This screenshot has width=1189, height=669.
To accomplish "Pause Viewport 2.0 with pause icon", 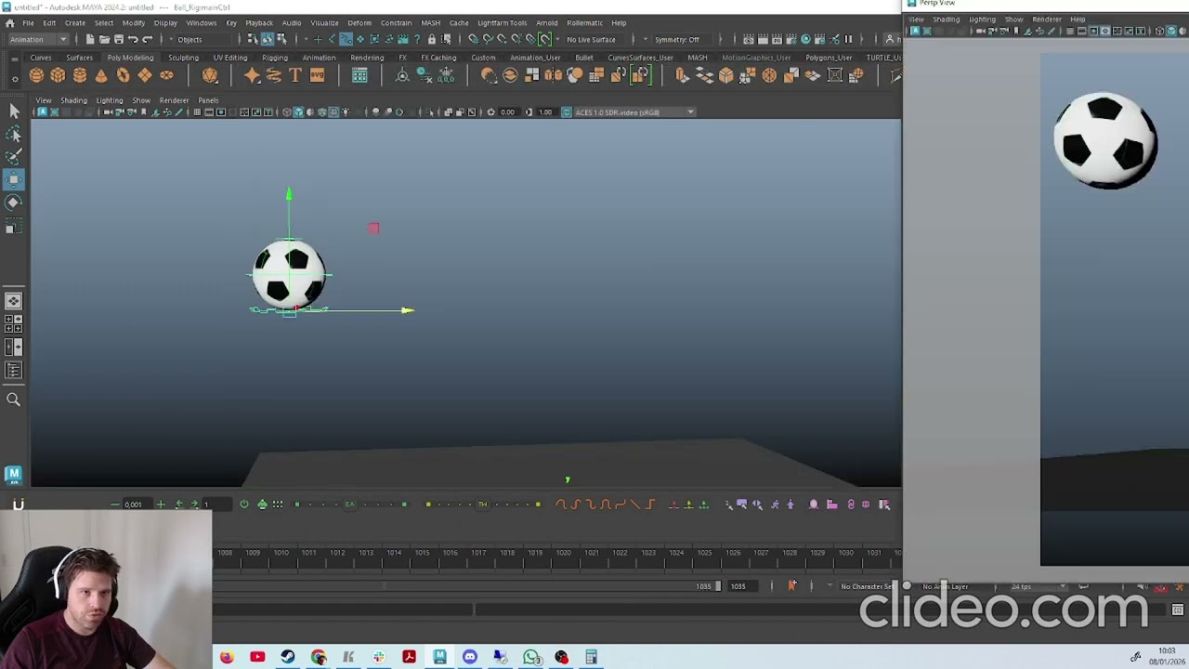I will 848,39.
